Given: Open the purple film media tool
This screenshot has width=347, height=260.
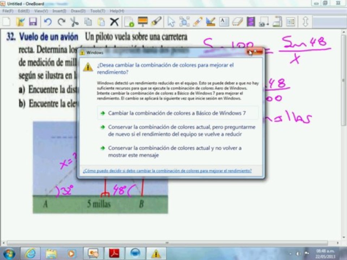Looking at the screenshot, I should click(x=250, y=22).
